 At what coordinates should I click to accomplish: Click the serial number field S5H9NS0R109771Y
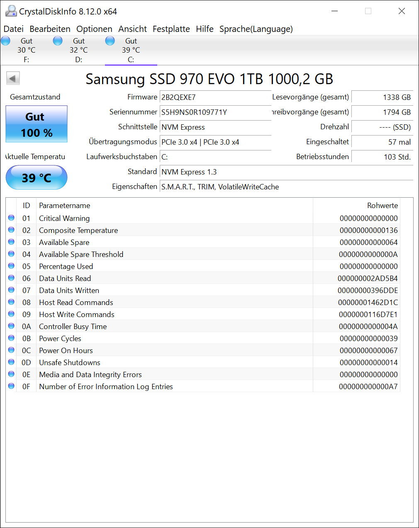[x=215, y=112]
